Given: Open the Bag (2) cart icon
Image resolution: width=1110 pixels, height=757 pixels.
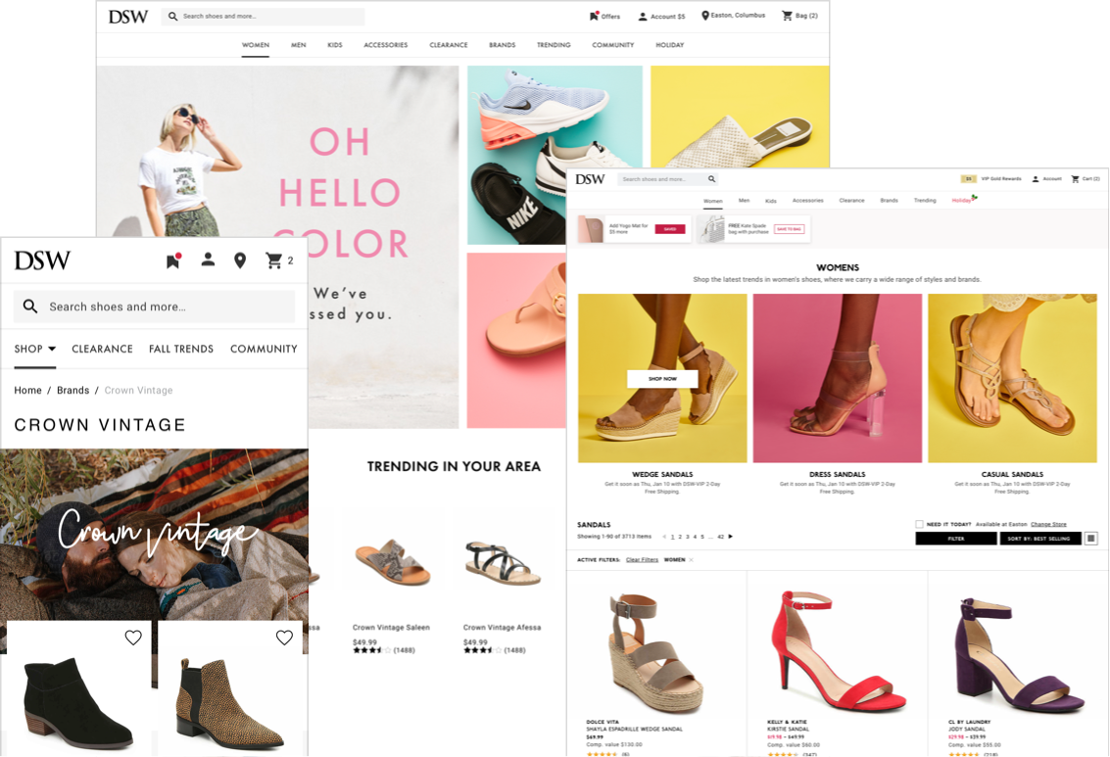Looking at the screenshot, I should [788, 16].
